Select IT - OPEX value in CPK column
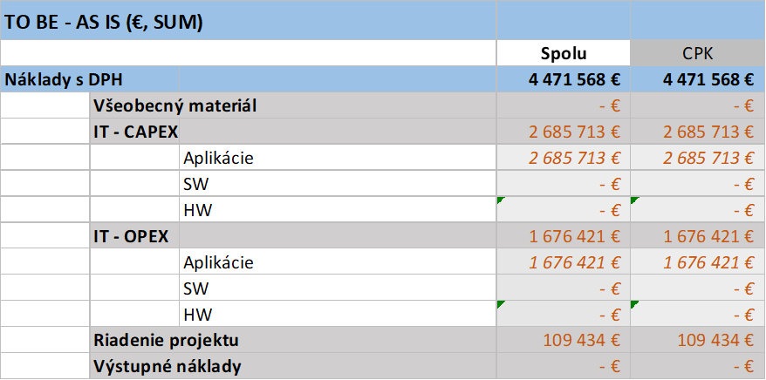The height and width of the screenshot is (380, 766). 708,236
